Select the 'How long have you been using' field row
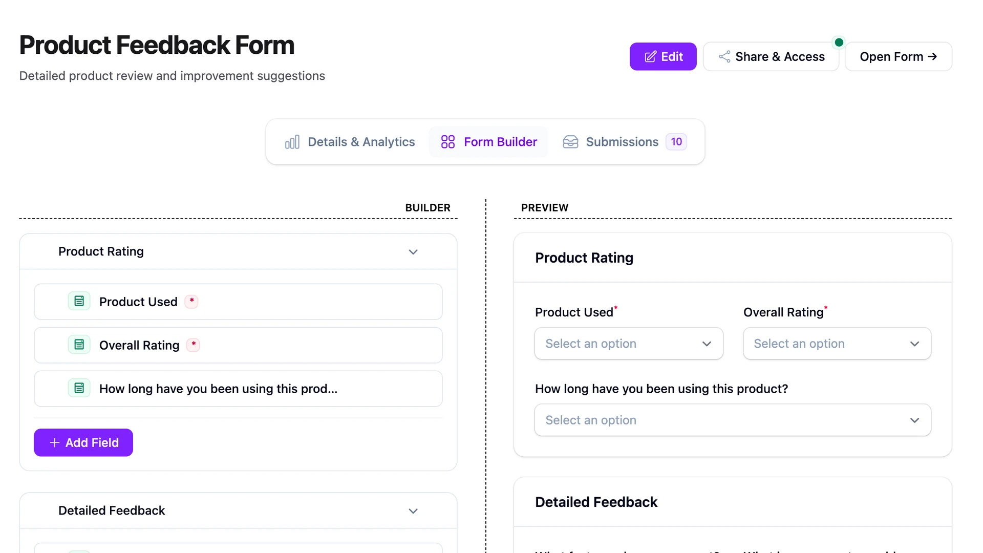Viewport: 983px width, 553px height. click(238, 389)
